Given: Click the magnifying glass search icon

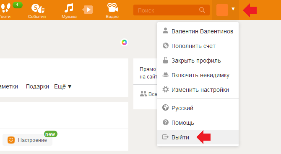Looking at the screenshot, I should pyautogui.click(x=202, y=10).
